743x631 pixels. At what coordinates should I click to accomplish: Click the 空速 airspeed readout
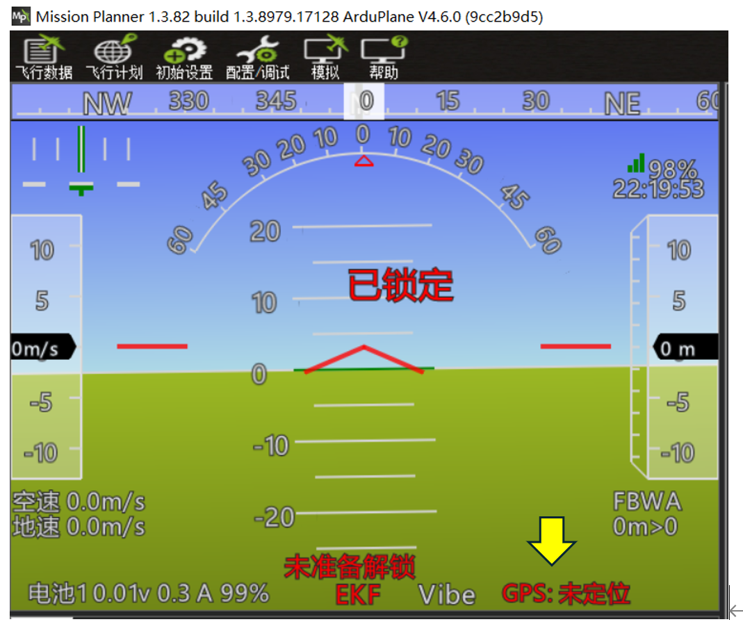(x=79, y=502)
